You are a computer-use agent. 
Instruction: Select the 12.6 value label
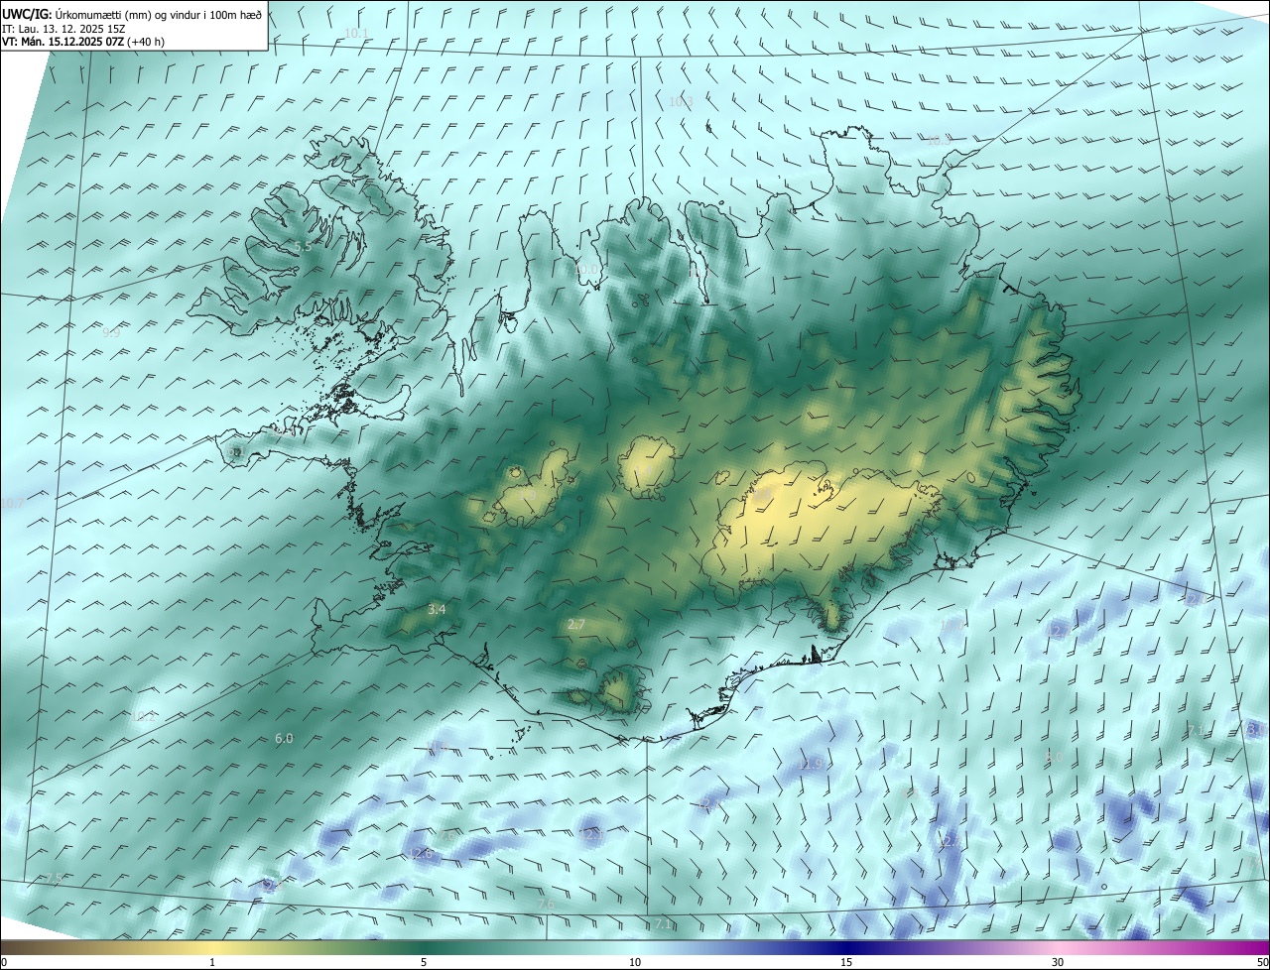[x=420, y=853]
